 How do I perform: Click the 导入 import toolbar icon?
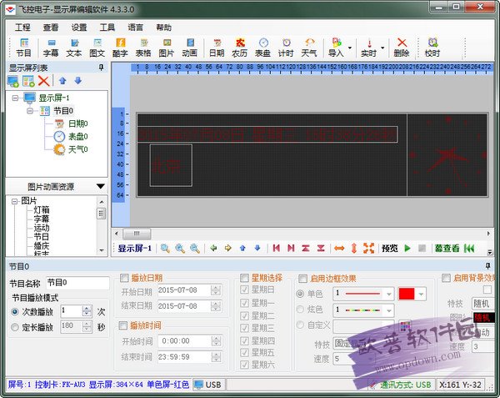point(336,48)
